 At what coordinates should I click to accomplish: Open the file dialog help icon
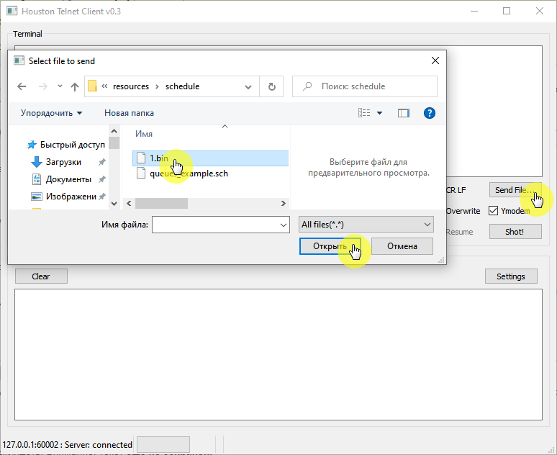coord(430,113)
